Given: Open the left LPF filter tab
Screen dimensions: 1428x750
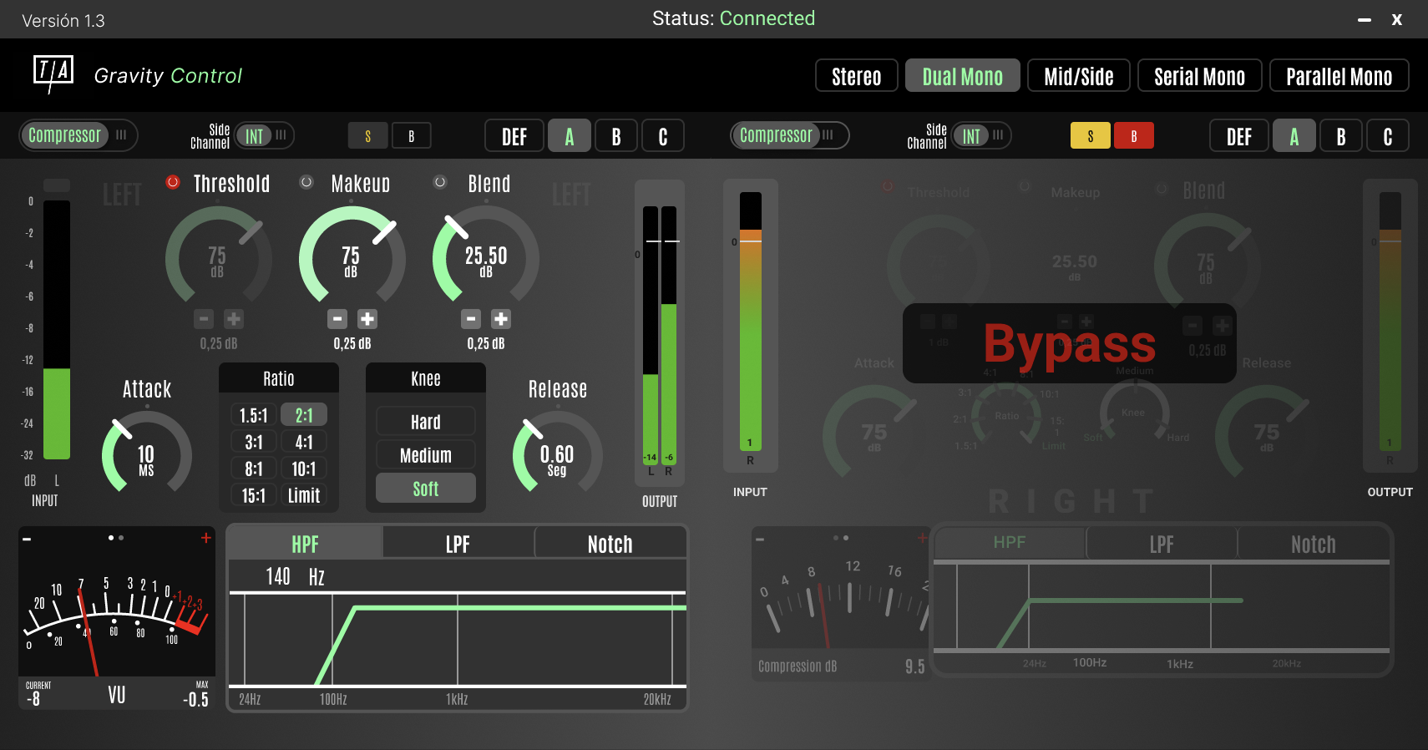Looking at the screenshot, I should click(458, 544).
